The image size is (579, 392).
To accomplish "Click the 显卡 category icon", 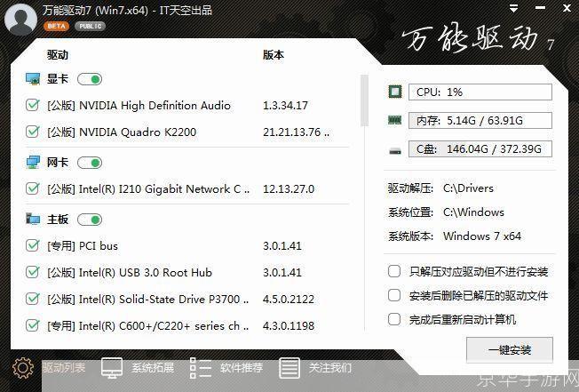I will [33, 79].
